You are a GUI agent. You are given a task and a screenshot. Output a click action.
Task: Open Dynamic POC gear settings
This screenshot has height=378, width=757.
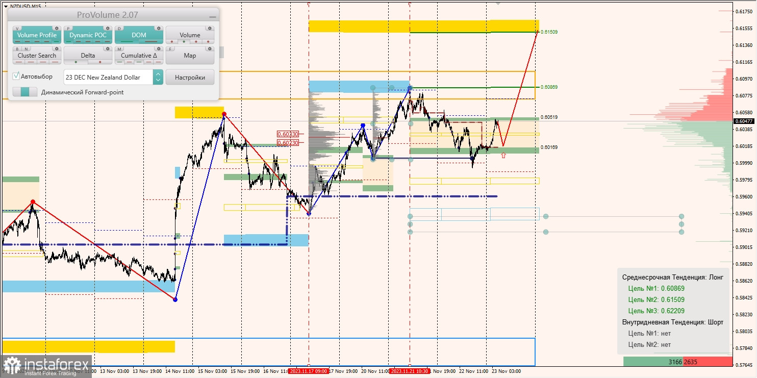click(x=108, y=28)
